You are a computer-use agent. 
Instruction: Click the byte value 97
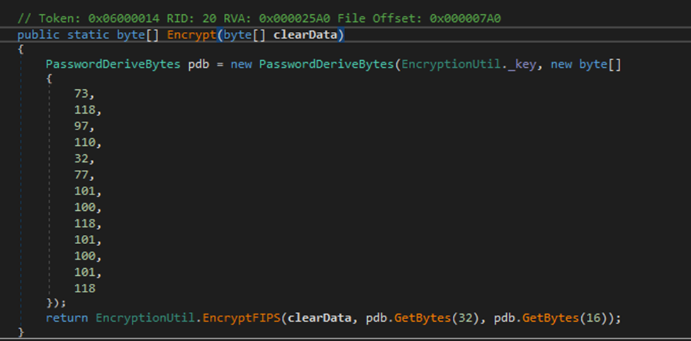83,126
